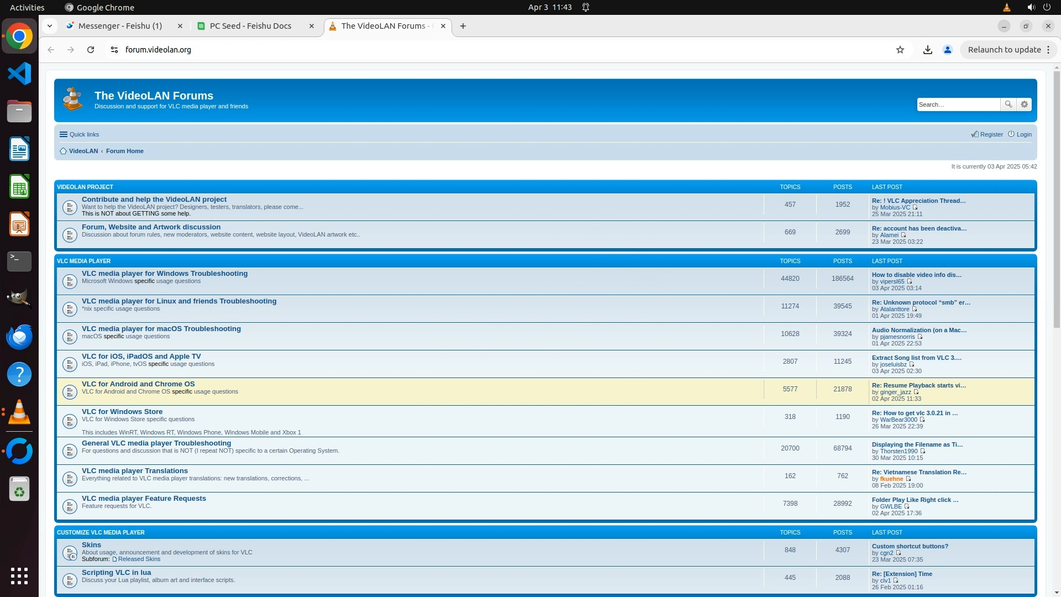Image resolution: width=1061 pixels, height=597 pixels.
Task: Click the Login link
Action: coord(1023,134)
